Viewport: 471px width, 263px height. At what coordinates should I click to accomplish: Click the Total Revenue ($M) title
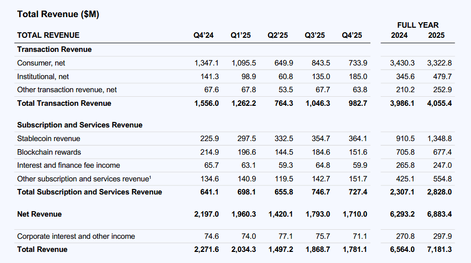(58, 15)
